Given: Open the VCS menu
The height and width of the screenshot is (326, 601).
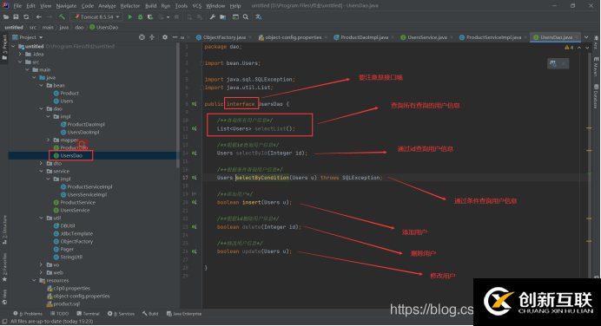Looking at the screenshot, I should pos(197,6).
